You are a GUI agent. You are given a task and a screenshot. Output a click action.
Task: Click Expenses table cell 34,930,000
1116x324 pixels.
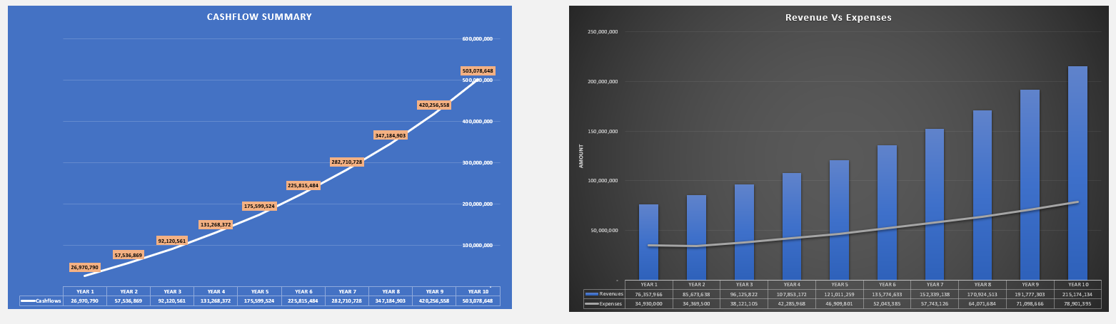[648, 303]
